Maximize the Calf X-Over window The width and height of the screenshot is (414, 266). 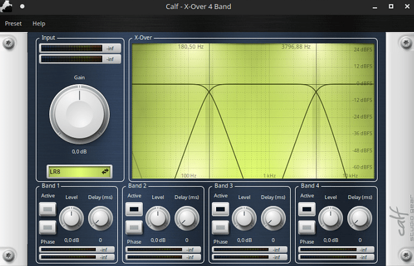point(391,6)
